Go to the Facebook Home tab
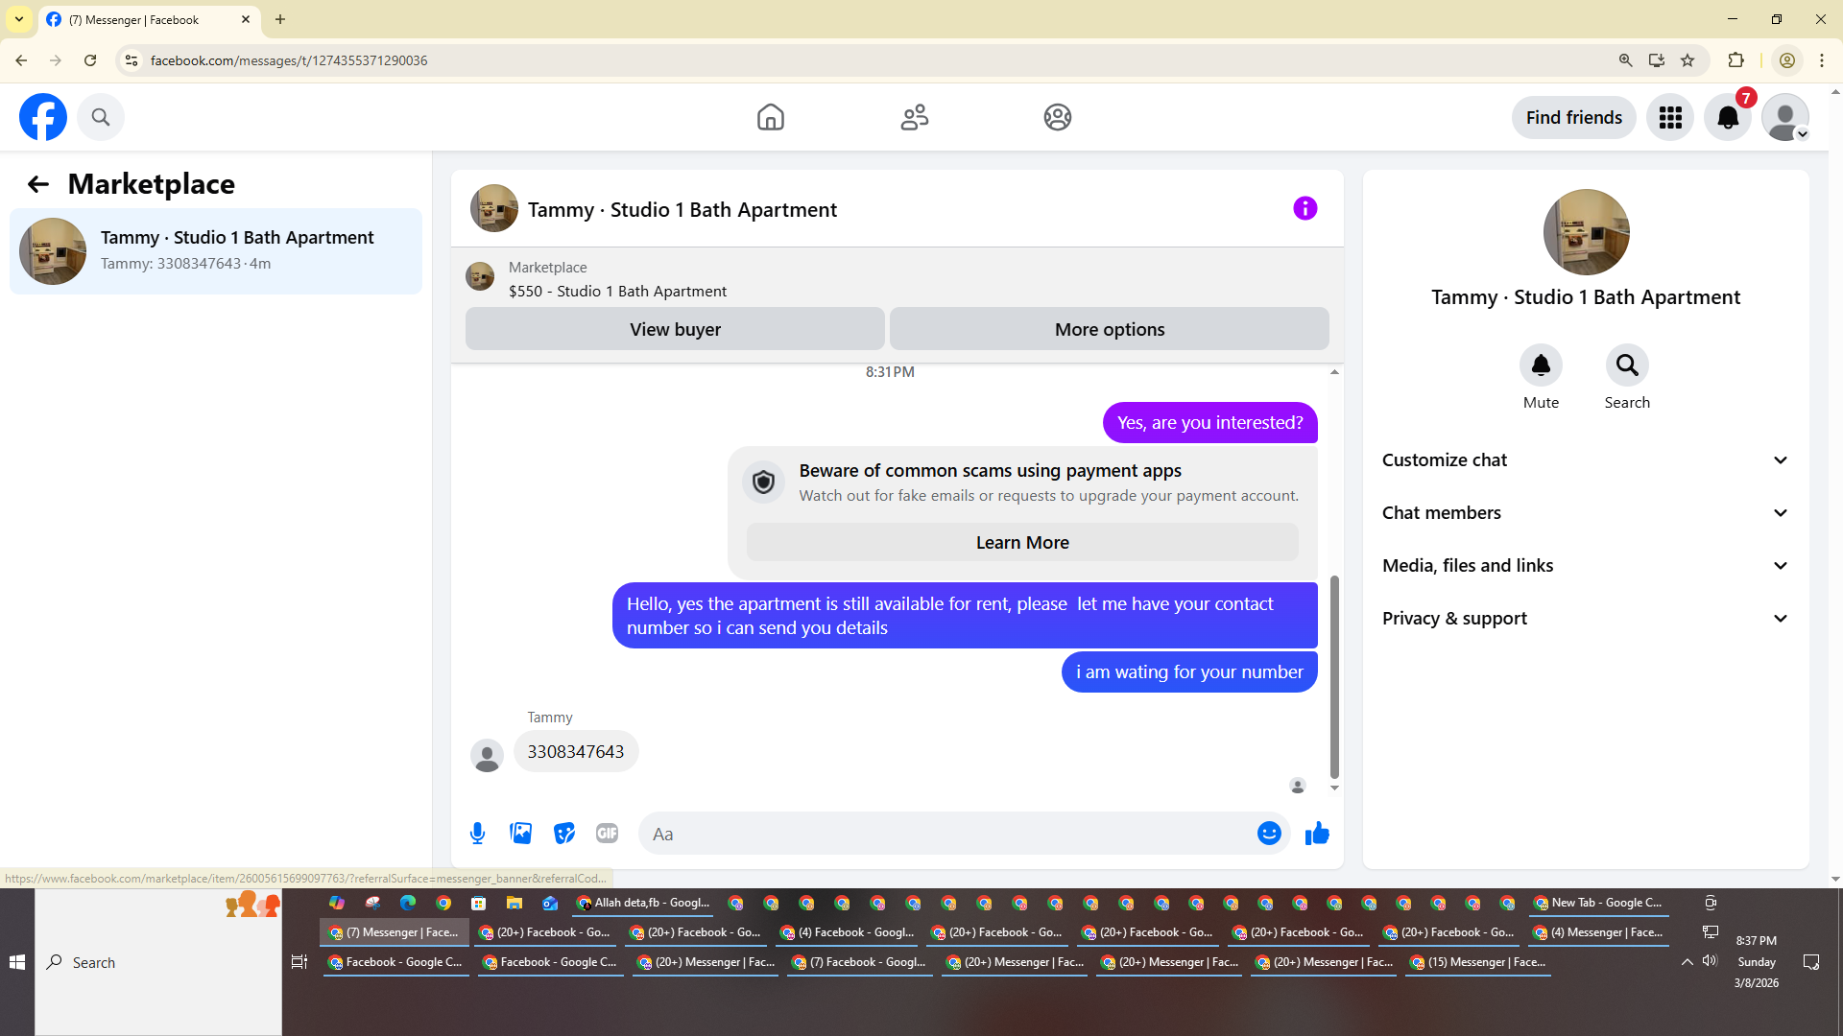The width and height of the screenshot is (1843, 1036). coord(770,117)
